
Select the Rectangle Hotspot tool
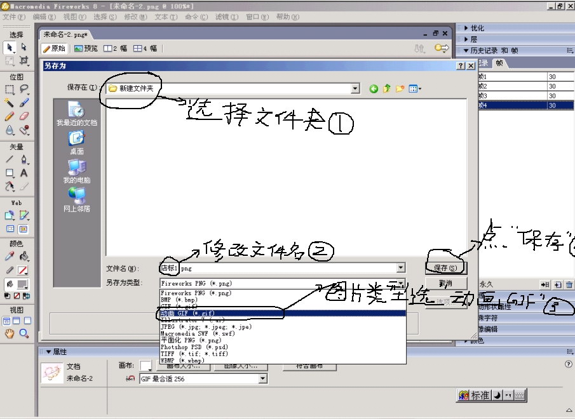(x=10, y=215)
